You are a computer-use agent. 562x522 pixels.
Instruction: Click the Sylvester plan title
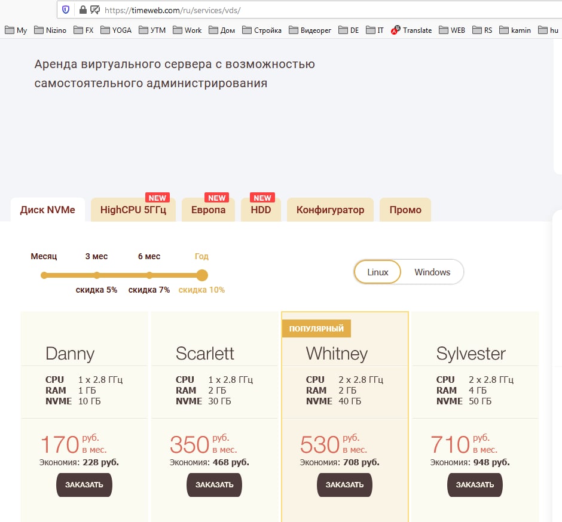[471, 354]
